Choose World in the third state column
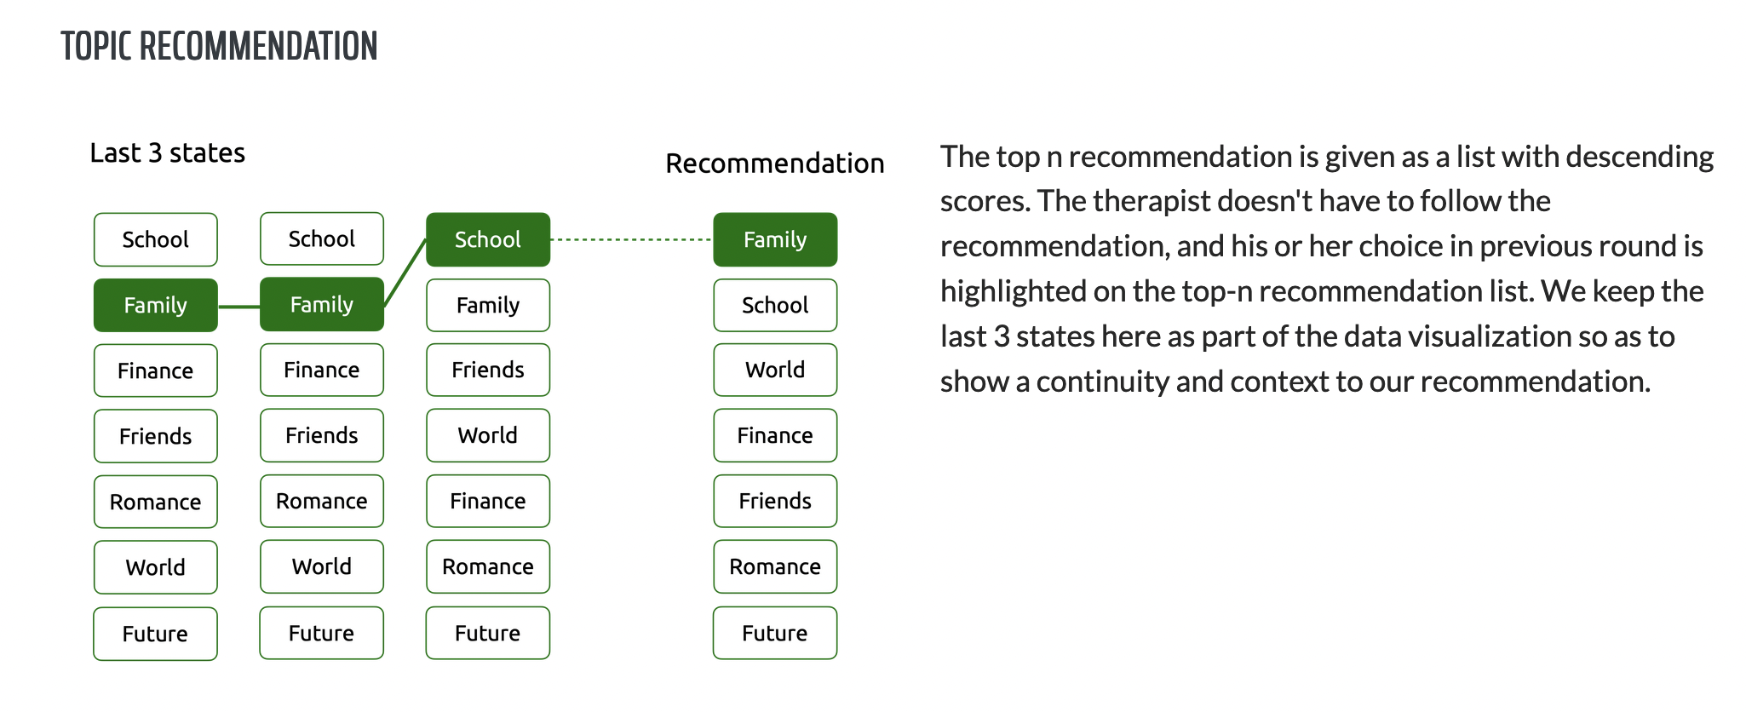1746x712 pixels. pyautogui.click(x=488, y=435)
